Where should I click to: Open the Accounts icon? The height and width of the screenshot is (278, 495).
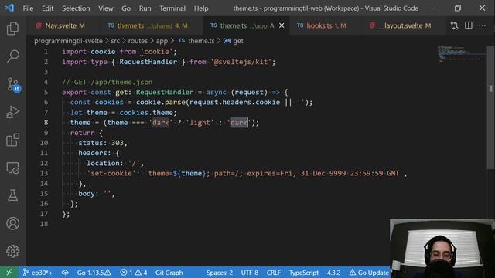click(12, 223)
